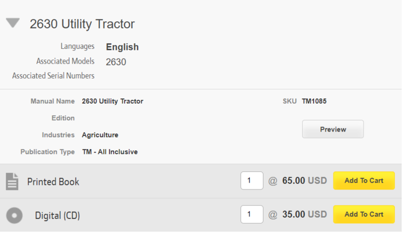Click the Manual Name value text
The image size is (409, 249).
point(112,101)
